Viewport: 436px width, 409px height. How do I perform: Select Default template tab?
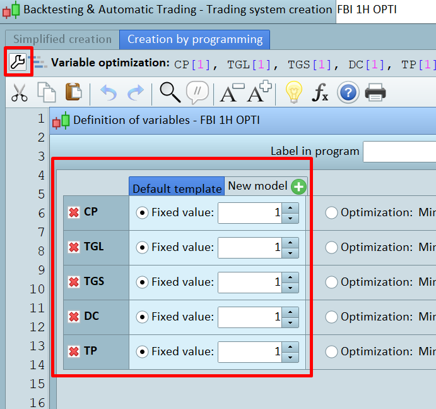177,186
